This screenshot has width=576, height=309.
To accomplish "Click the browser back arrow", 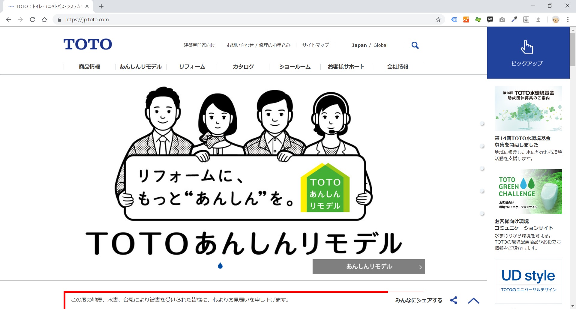I will click(x=8, y=19).
